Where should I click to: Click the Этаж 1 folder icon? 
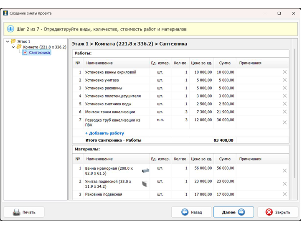[x=13, y=41]
